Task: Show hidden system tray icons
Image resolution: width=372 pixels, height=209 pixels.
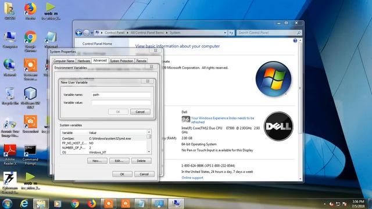Action: (x=325, y=204)
